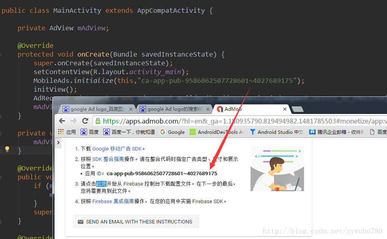This screenshot has height=239, width=387.
Task: Open the Android Studio 中文 bookmark
Action: click(276, 132)
